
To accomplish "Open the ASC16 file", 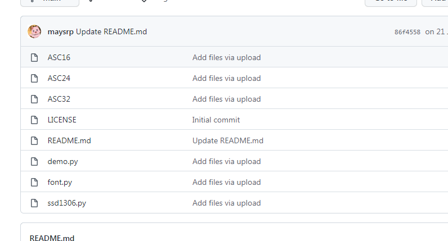I will click(59, 57).
